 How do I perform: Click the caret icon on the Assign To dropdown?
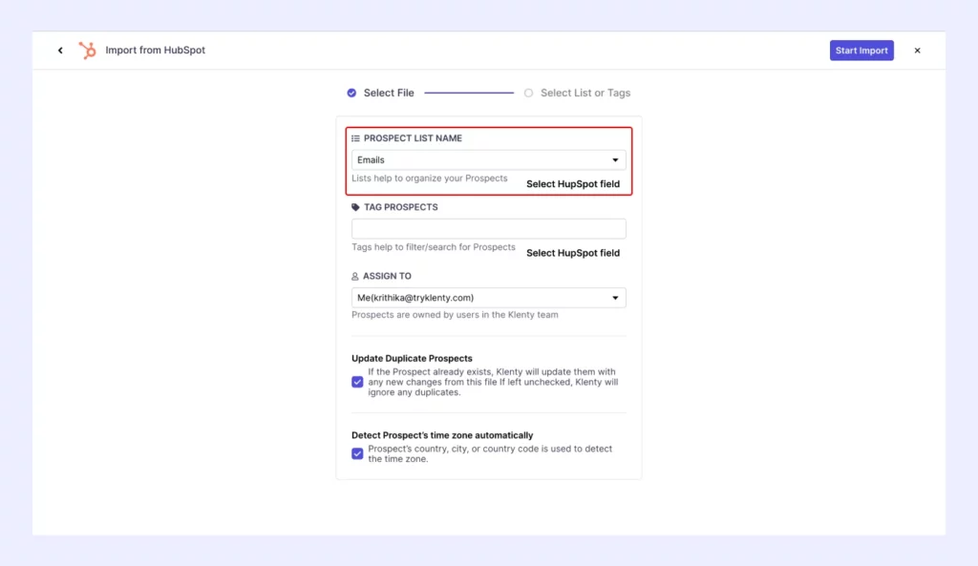[x=616, y=297]
